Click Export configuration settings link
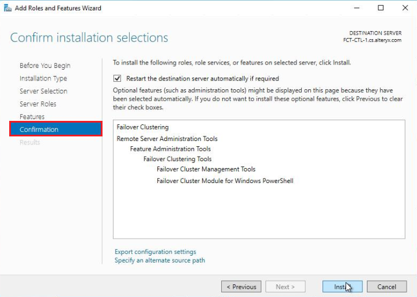The image size is (417, 297). coord(156,252)
